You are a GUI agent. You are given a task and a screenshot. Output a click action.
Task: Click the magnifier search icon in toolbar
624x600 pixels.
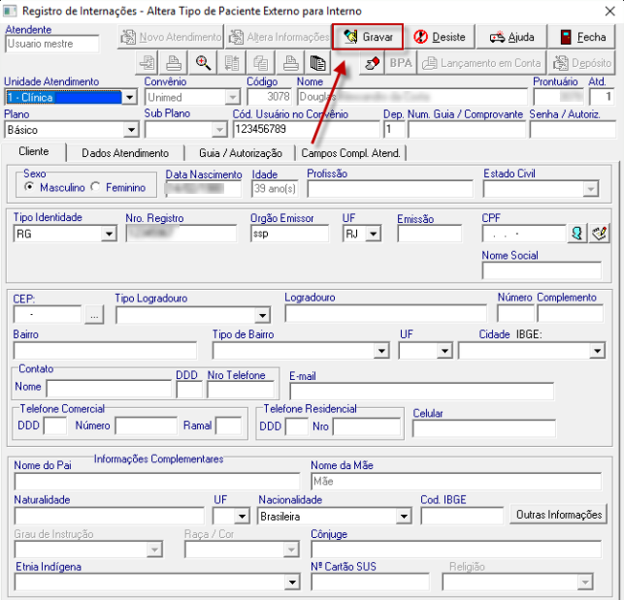tap(204, 63)
